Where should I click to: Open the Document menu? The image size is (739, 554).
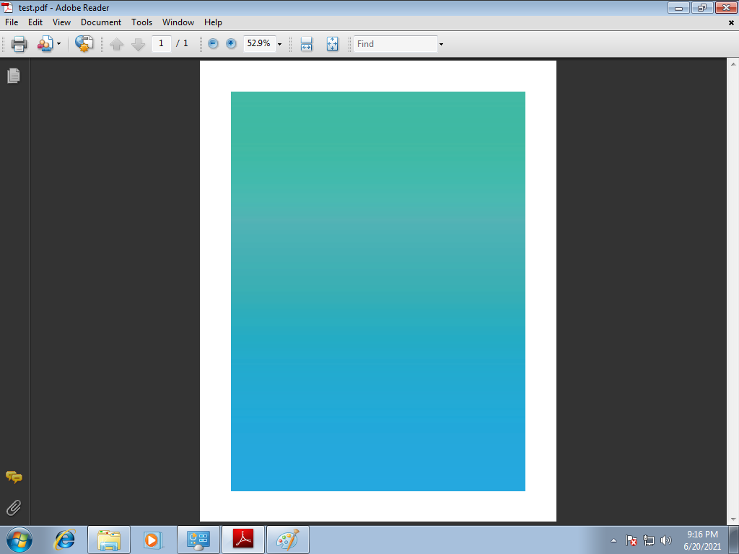click(101, 22)
